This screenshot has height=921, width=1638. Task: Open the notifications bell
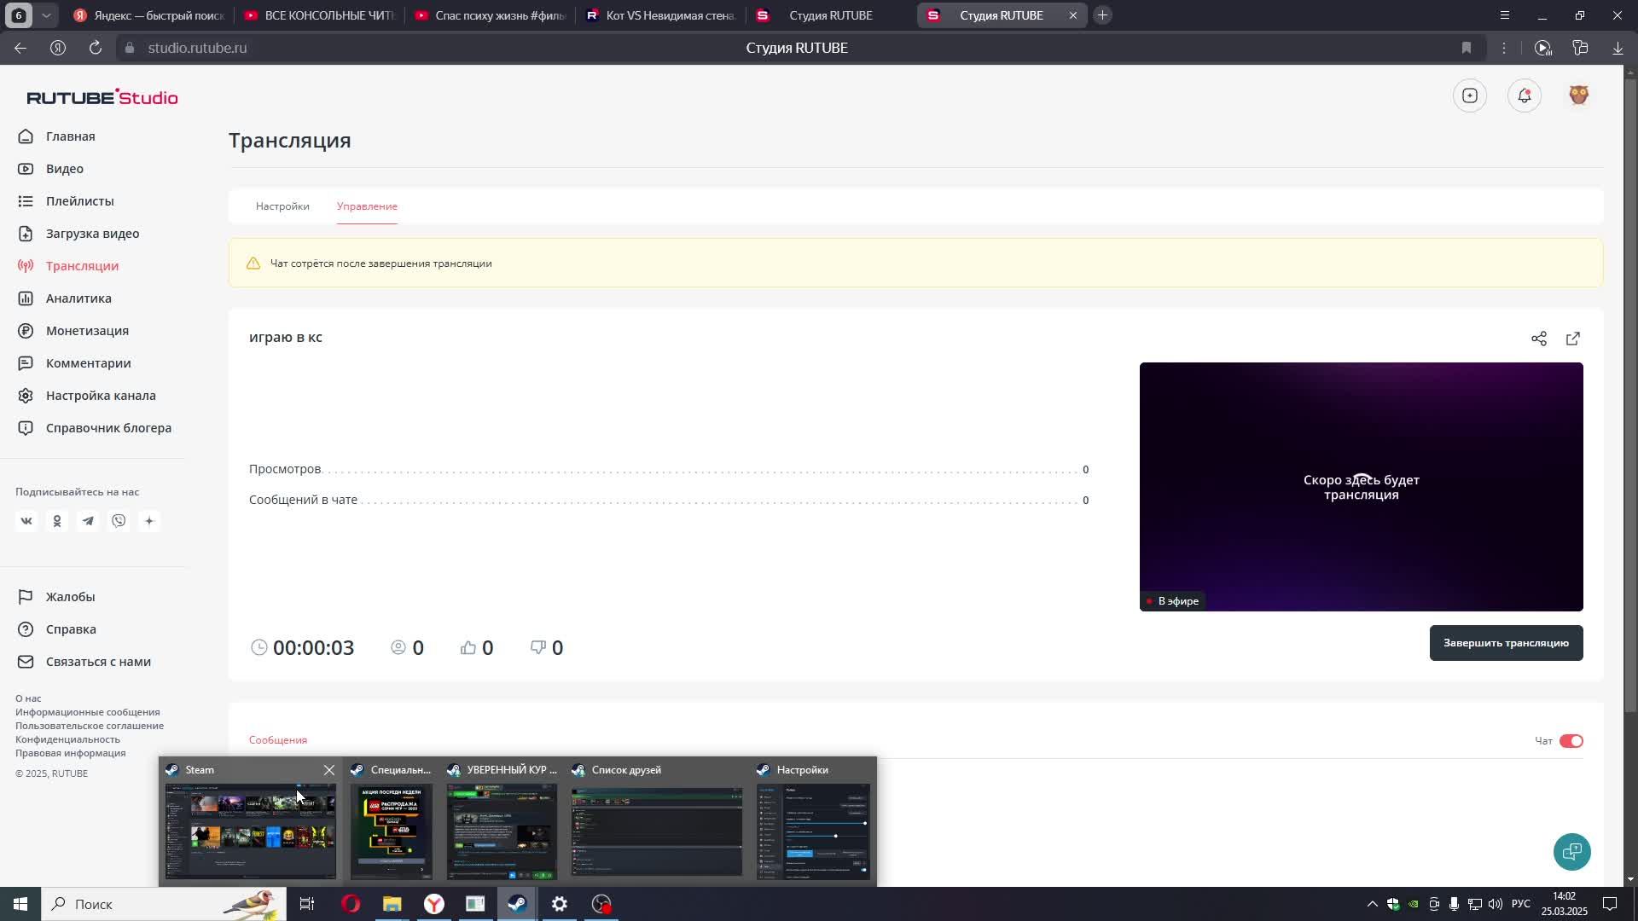click(1524, 96)
